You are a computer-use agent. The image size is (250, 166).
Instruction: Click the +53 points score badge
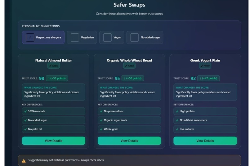point(57,78)
